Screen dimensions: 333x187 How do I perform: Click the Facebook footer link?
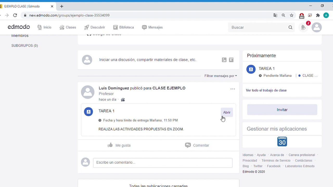coord(274,166)
